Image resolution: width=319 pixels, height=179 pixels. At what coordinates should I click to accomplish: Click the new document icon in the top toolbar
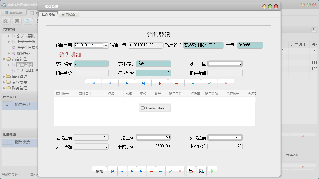point(27,21)
